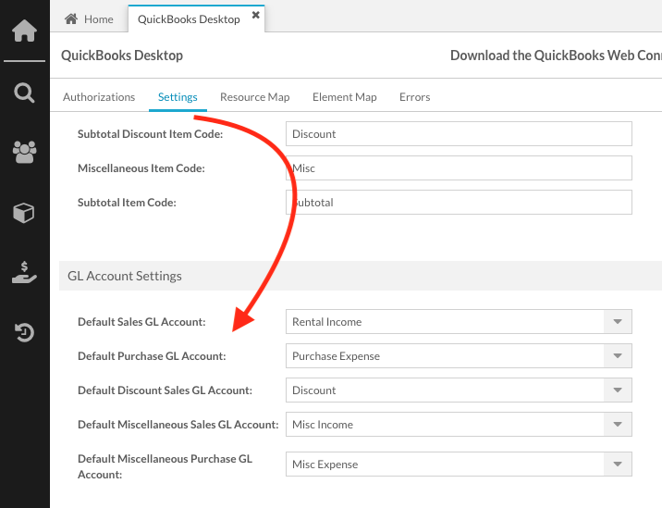The image size is (662, 508).
Task: Switch to the Home tab
Action: click(89, 19)
